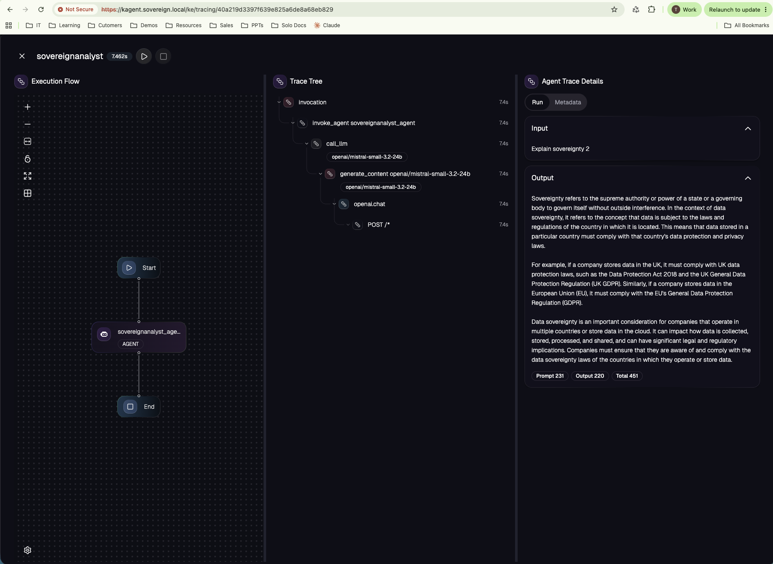Select the POST /* span

(x=378, y=225)
